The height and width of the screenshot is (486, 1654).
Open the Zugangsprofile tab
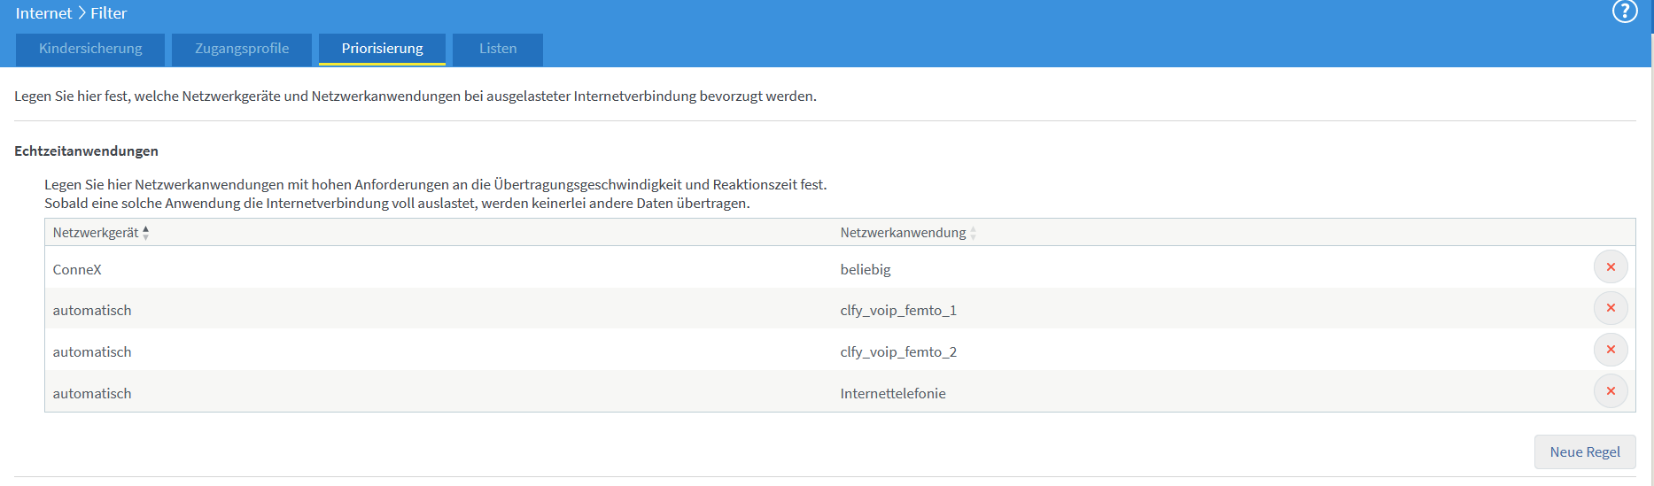point(242,49)
